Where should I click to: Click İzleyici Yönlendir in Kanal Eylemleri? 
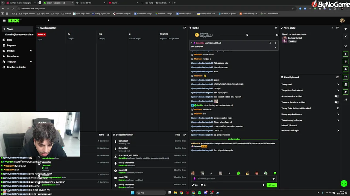coord(289,125)
